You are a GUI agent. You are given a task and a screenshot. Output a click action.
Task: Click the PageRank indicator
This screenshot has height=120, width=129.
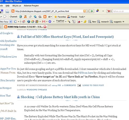click(60, 21)
